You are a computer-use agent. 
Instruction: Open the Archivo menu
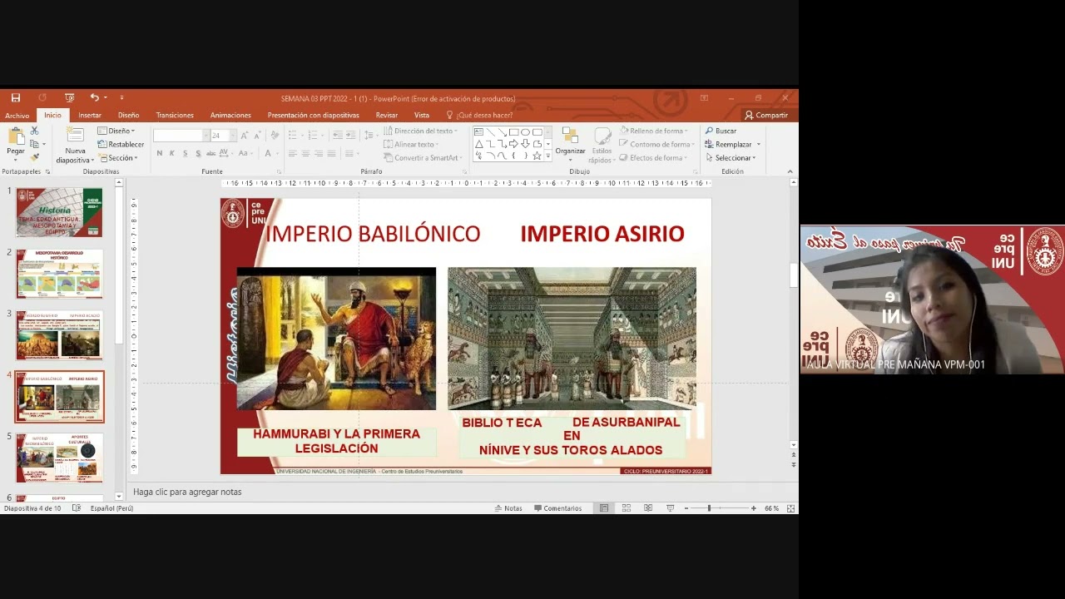tap(17, 116)
